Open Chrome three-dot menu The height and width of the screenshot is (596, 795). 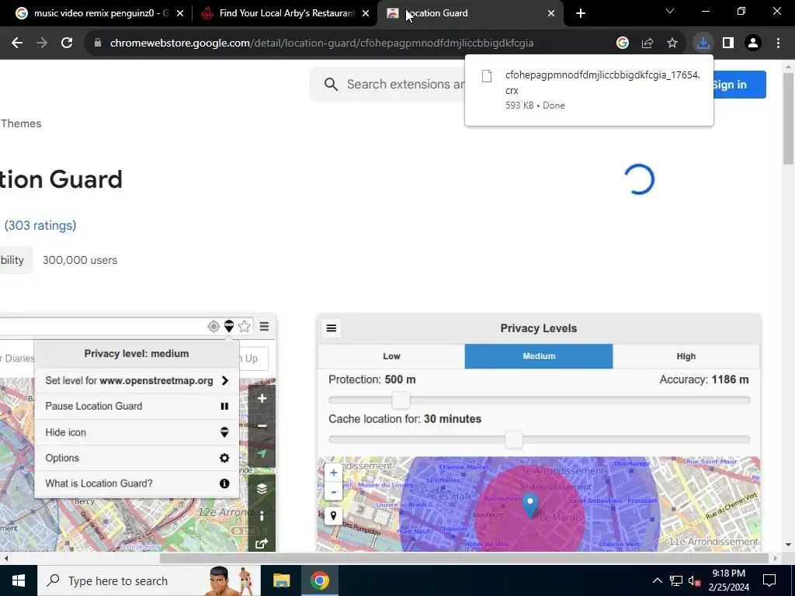778,43
